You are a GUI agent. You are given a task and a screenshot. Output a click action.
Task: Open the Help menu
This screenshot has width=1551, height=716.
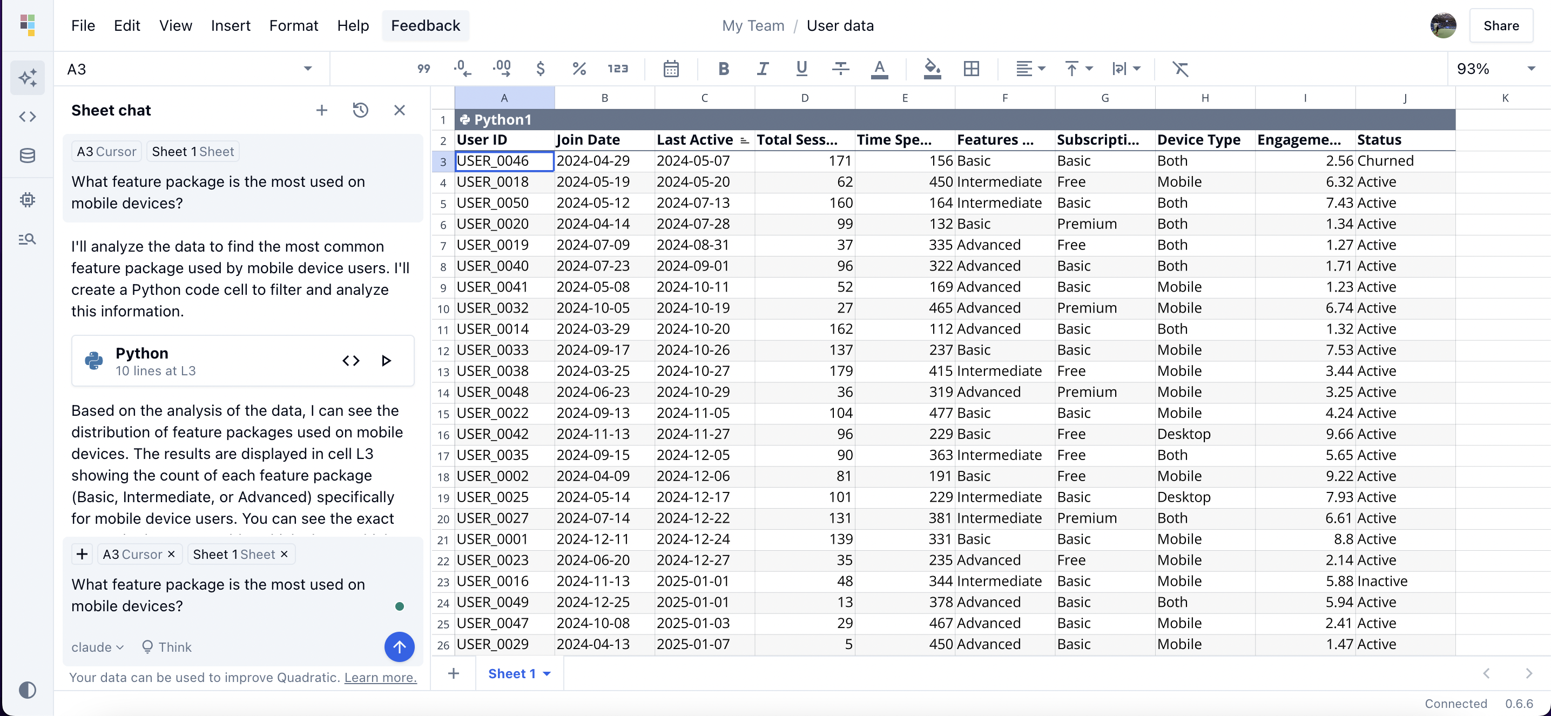(353, 25)
